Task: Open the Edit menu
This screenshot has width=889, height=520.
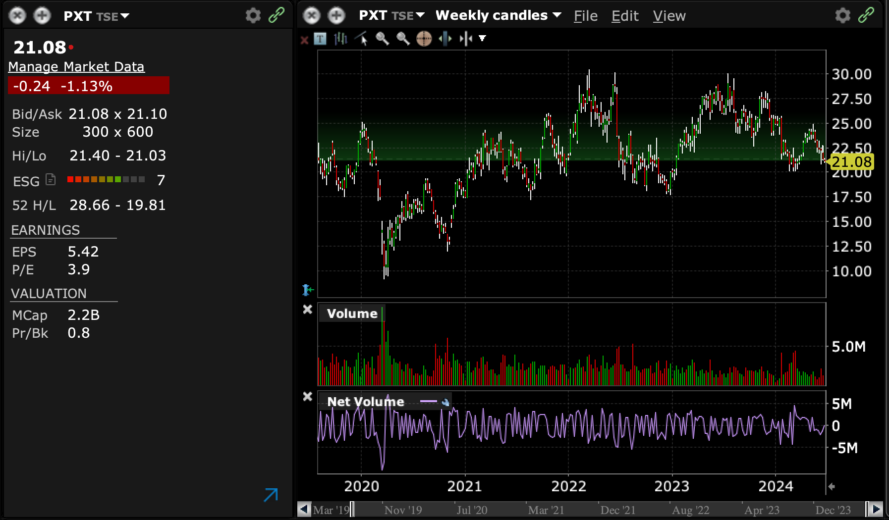Action: point(625,16)
